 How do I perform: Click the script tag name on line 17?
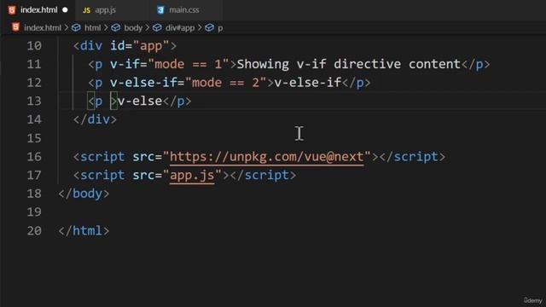[102, 176]
